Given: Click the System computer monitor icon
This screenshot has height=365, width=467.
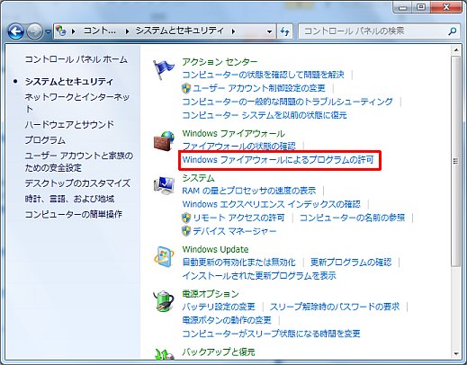Looking at the screenshot, I should pyautogui.click(x=164, y=185).
